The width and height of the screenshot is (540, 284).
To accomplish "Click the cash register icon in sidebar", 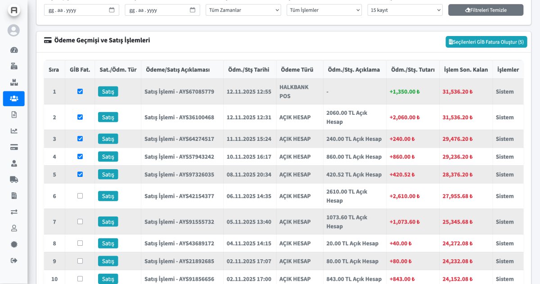I will pos(14,66).
